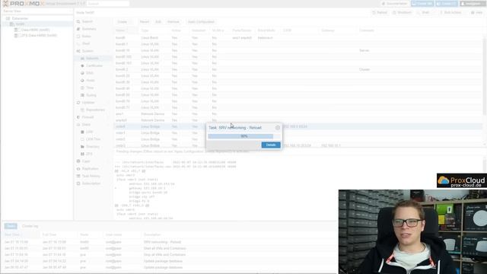
Task: Switch to the Cluster log tab
Action: (30, 226)
